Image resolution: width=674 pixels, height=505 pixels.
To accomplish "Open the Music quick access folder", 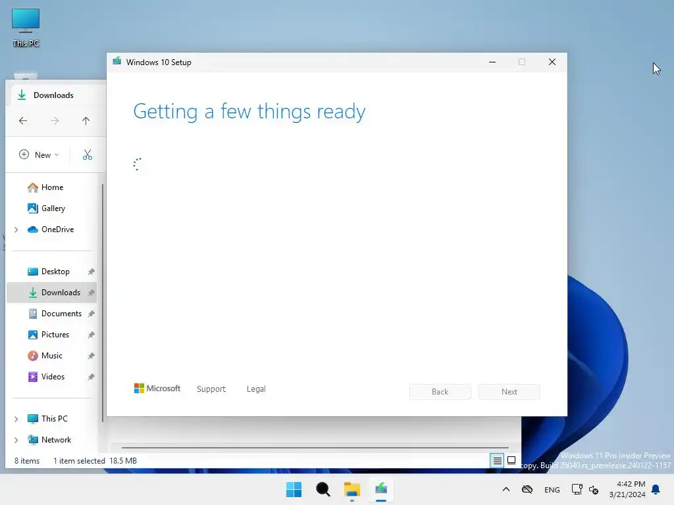I will [x=51, y=356].
